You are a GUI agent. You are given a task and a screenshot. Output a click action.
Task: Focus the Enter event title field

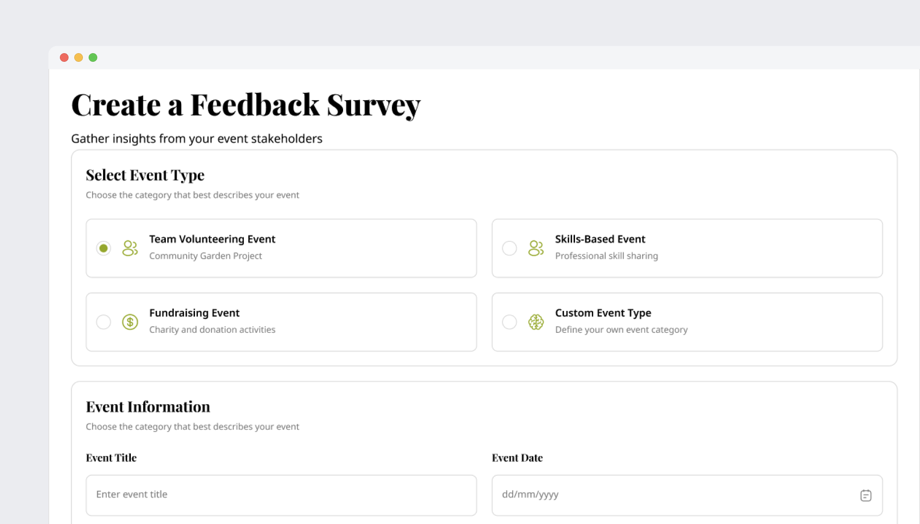(x=281, y=495)
